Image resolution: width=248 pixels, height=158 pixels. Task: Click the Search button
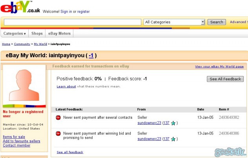point(217,22)
